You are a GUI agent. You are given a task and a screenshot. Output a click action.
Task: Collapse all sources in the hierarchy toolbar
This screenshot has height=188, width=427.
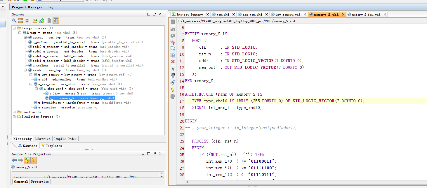click(20, 21)
